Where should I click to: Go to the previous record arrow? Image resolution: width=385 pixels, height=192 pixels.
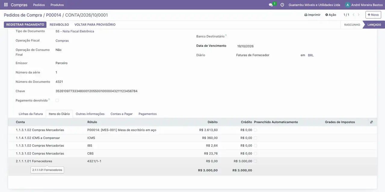coord(354,15)
